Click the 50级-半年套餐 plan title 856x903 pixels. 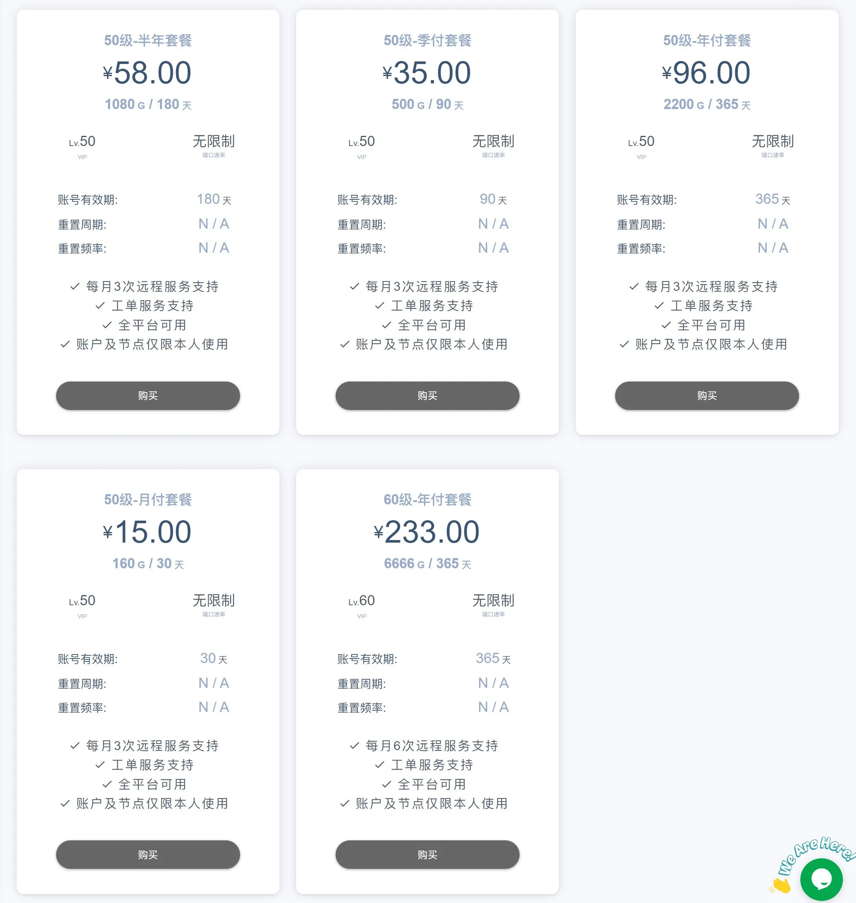point(148,40)
